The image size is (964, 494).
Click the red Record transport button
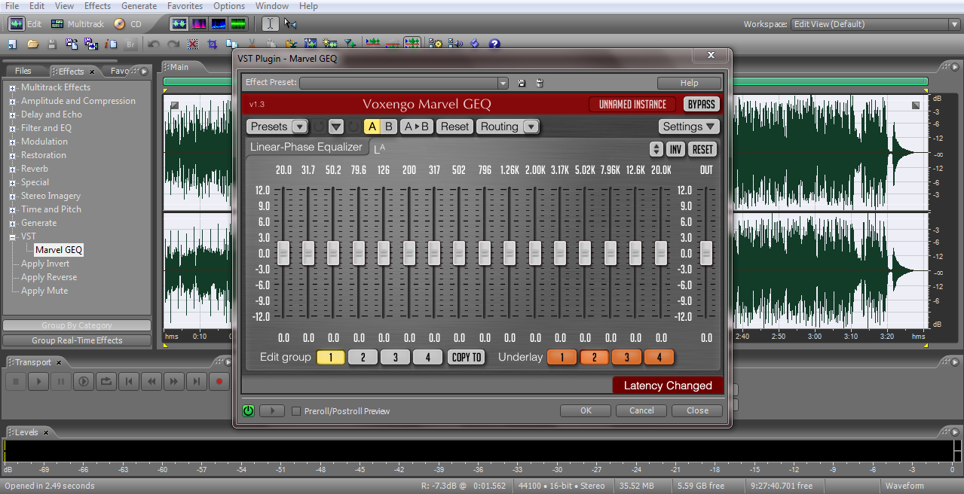click(x=219, y=382)
